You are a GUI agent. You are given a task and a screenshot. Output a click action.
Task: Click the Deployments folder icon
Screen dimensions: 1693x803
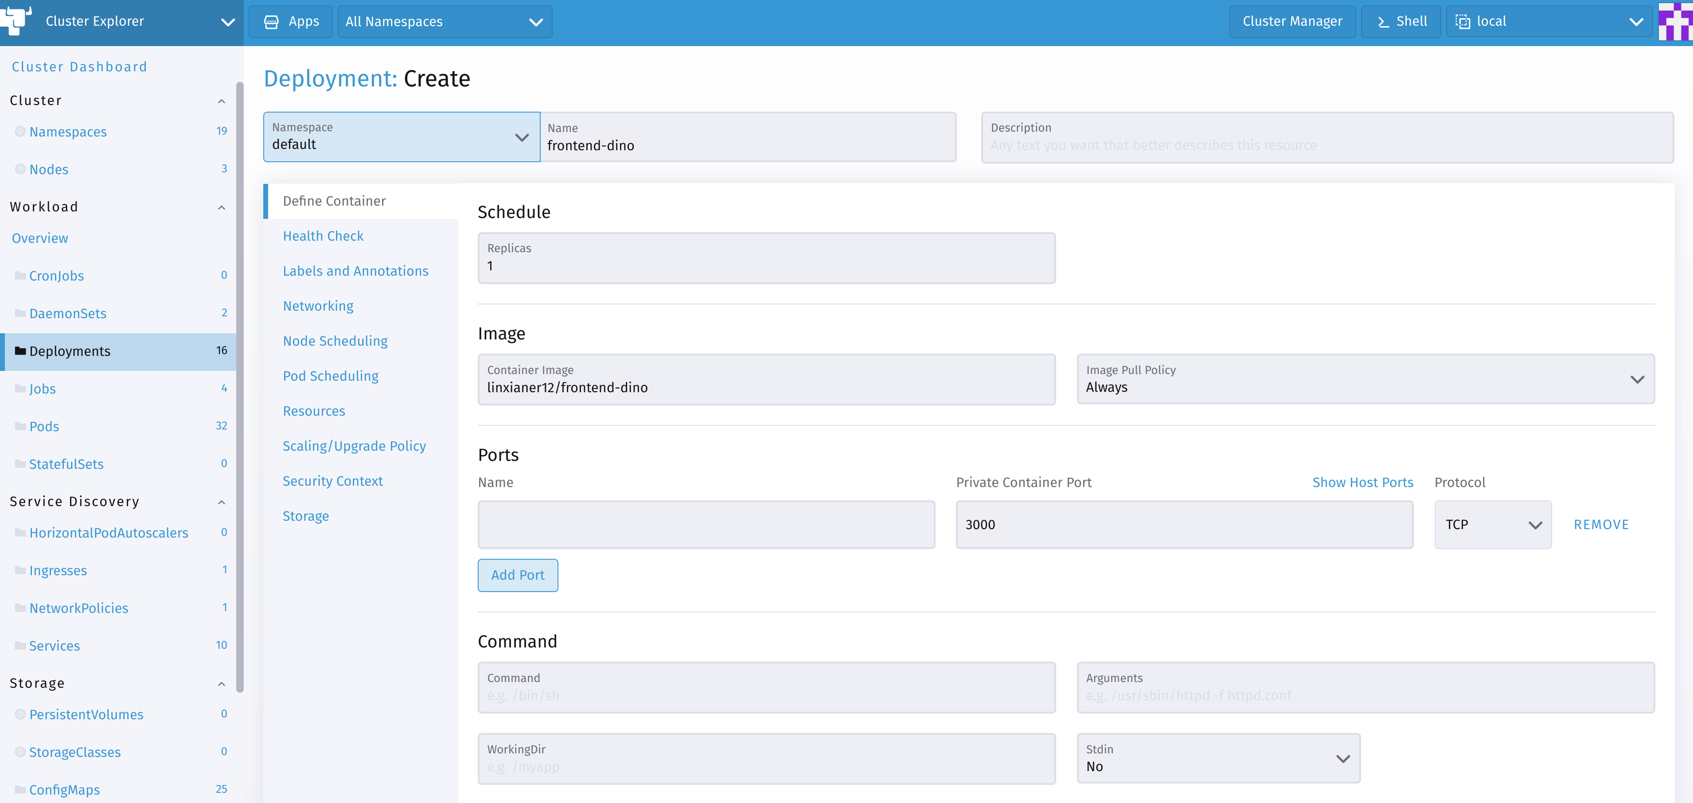pyautogui.click(x=20, y=351)
